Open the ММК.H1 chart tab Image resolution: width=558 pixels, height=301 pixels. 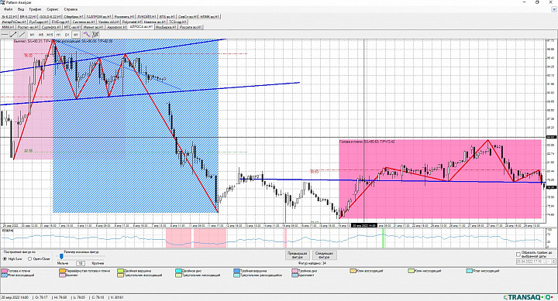coord(8,27)
